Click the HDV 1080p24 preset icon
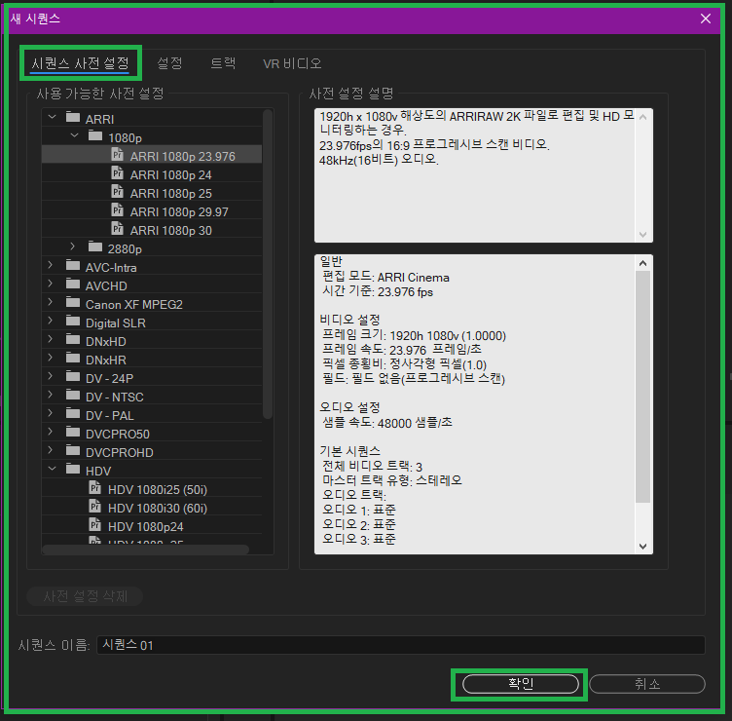The height and width of the screenshot is (721, 732). tap(95, 525)
